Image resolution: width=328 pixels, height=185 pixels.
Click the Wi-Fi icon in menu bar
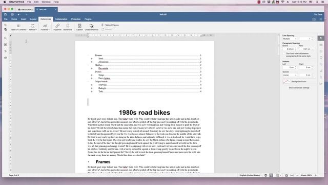coord(282,2)
